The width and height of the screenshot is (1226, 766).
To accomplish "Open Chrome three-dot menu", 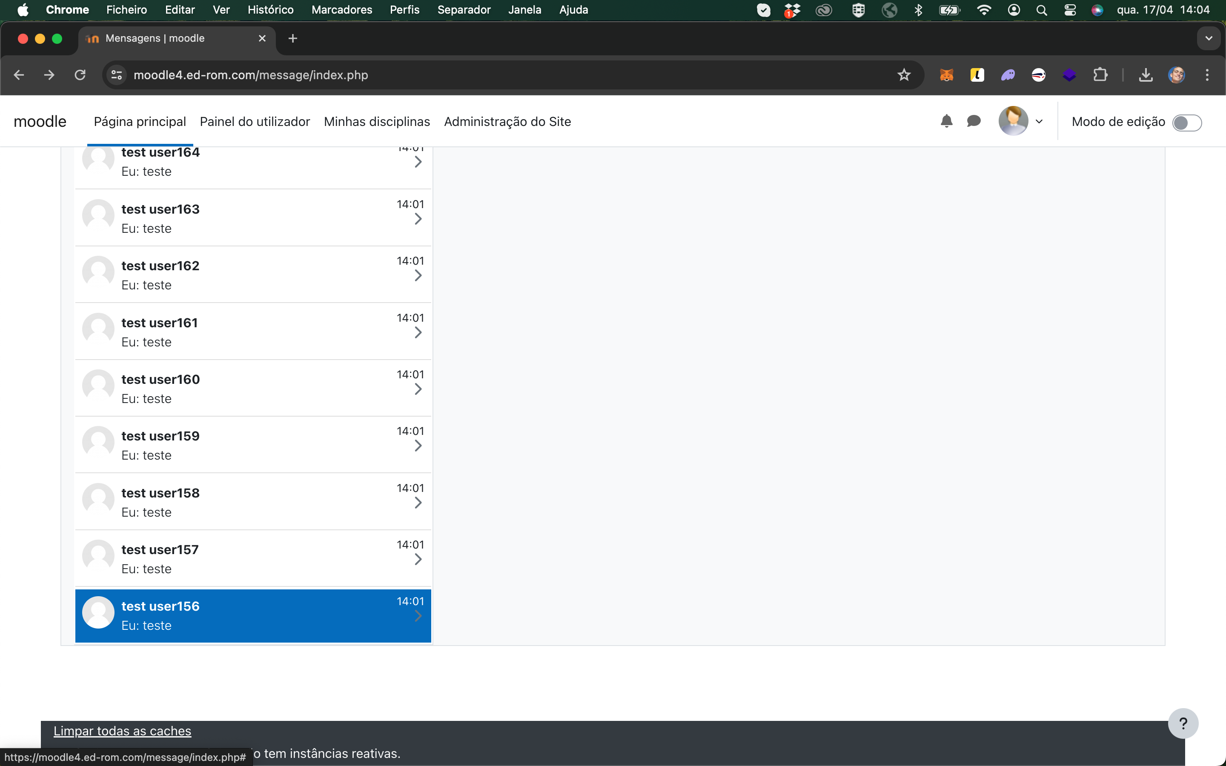I will coord(1207,75).
